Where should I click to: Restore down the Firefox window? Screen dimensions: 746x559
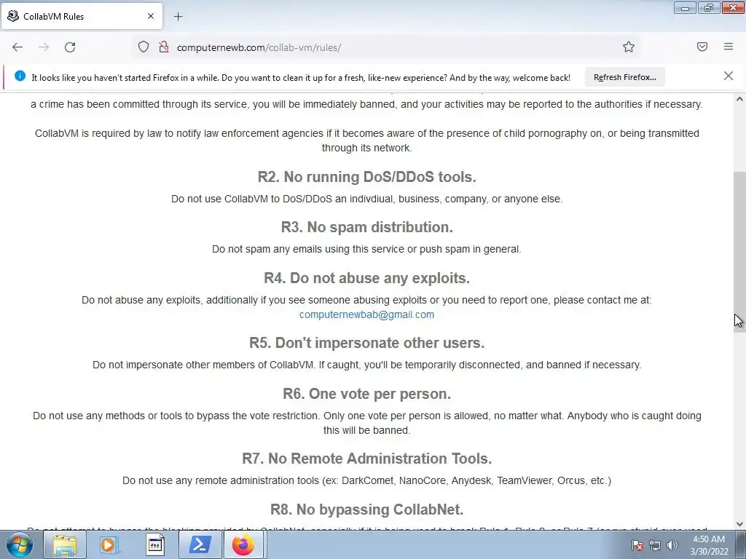click(x=709, y=8)
